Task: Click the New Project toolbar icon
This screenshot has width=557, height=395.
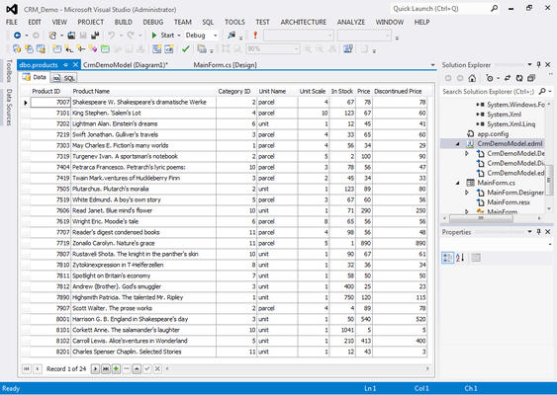Action: pos(52,36)
